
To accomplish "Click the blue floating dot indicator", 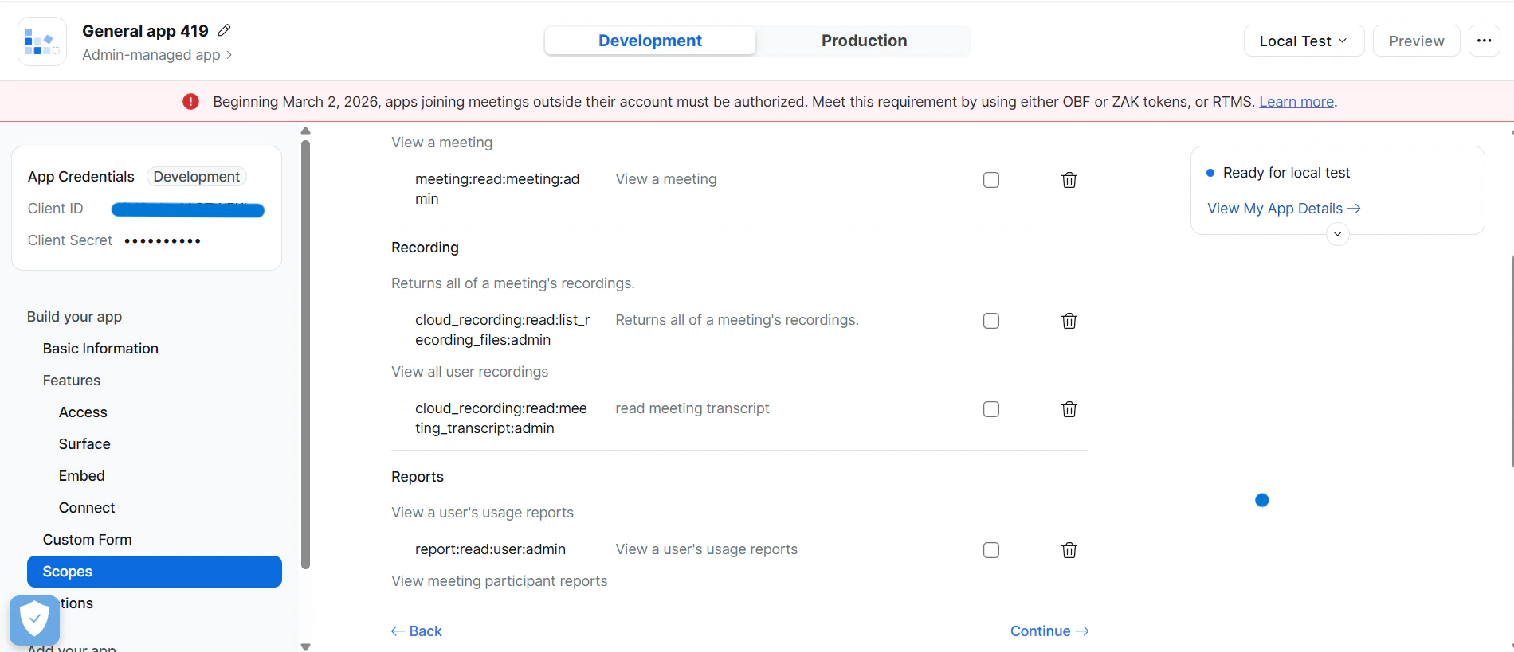I will point(1261,500).
